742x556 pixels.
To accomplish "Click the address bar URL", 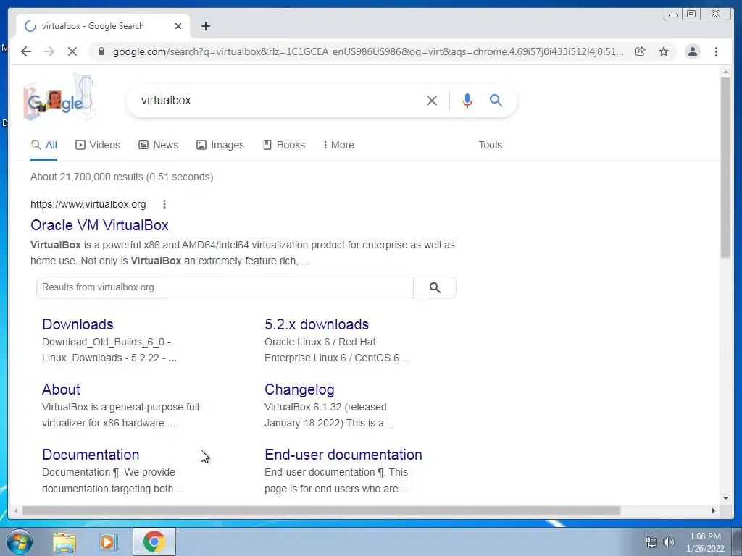I will coord(368,51).
